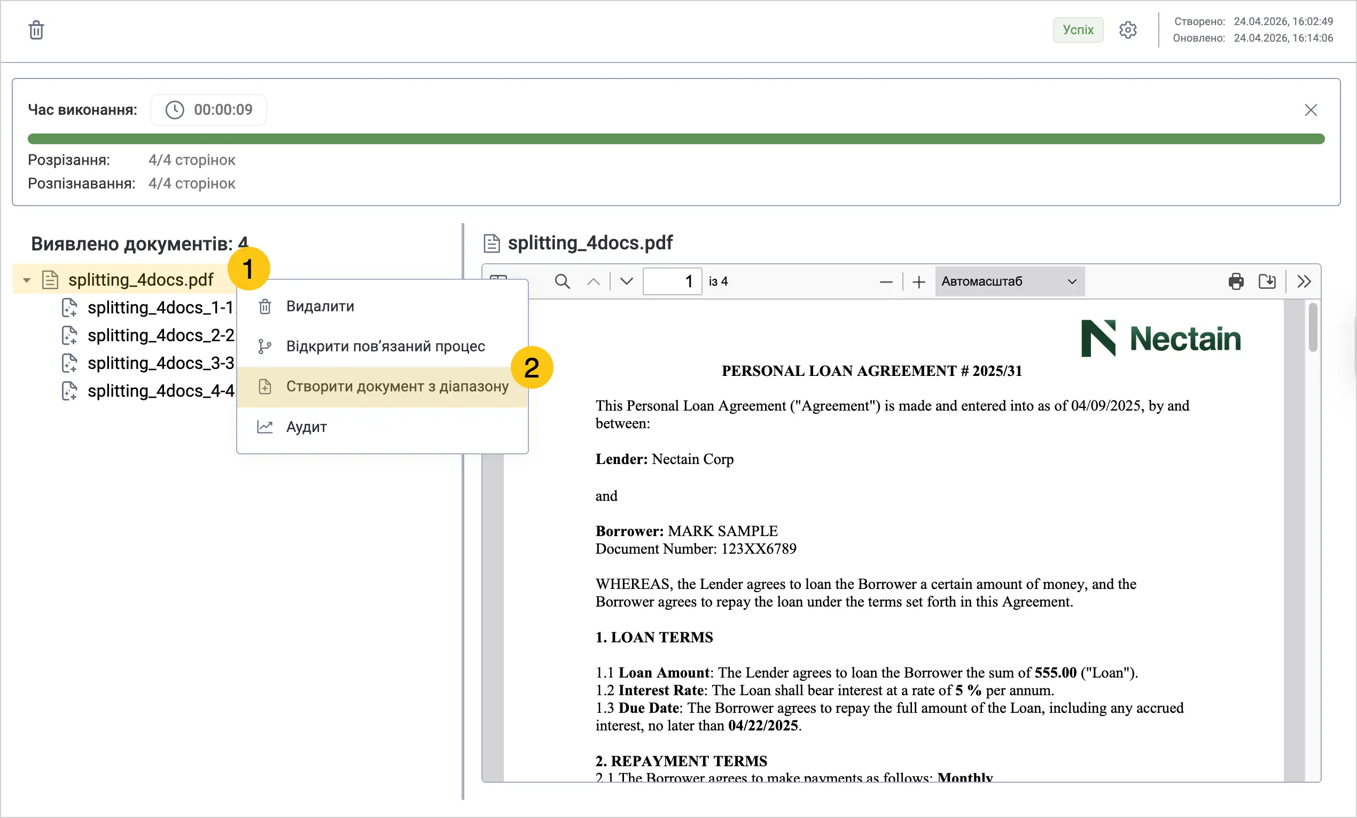The width and height of the screenshot is (1357, 818).
Task: Open the PDF viewer search magnifier
Action: [x=561, y=281]
